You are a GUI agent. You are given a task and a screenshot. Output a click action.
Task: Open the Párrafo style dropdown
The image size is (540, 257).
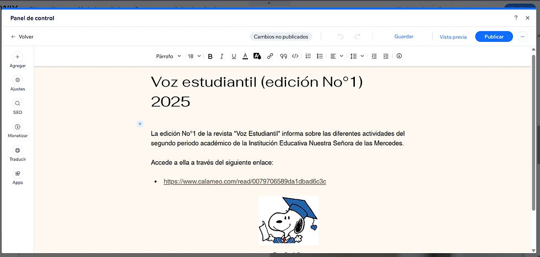point(169,56)
